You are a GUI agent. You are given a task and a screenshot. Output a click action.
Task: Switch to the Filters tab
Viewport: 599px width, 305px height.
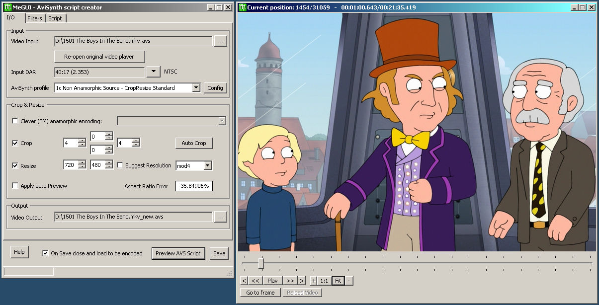pos(35,18)
